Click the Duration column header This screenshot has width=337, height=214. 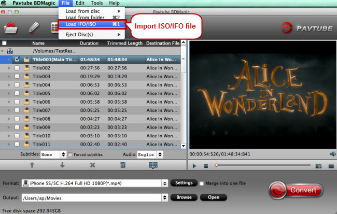coord(89,43)
